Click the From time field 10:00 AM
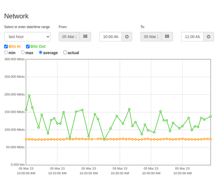Screen dimensions: 218x176 pyautogui.click(x=111, y=37)
